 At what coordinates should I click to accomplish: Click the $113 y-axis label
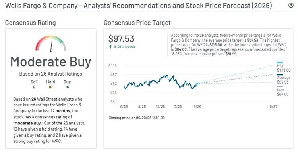pyautogui.click(x=112, y=65)
